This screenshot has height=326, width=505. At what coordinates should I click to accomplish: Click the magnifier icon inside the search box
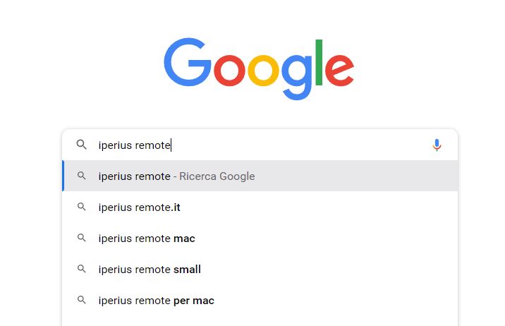click(82, 145)
